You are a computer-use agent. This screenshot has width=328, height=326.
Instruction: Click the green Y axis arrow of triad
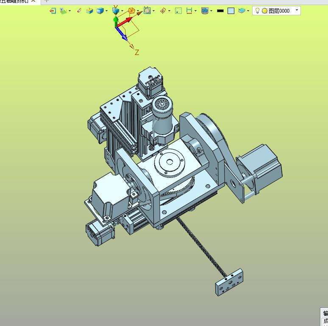point(116,22)
